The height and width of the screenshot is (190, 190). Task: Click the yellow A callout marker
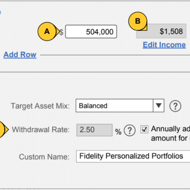pos(47,32)
